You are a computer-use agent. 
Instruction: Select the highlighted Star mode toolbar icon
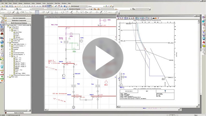(x=37, y=12)
